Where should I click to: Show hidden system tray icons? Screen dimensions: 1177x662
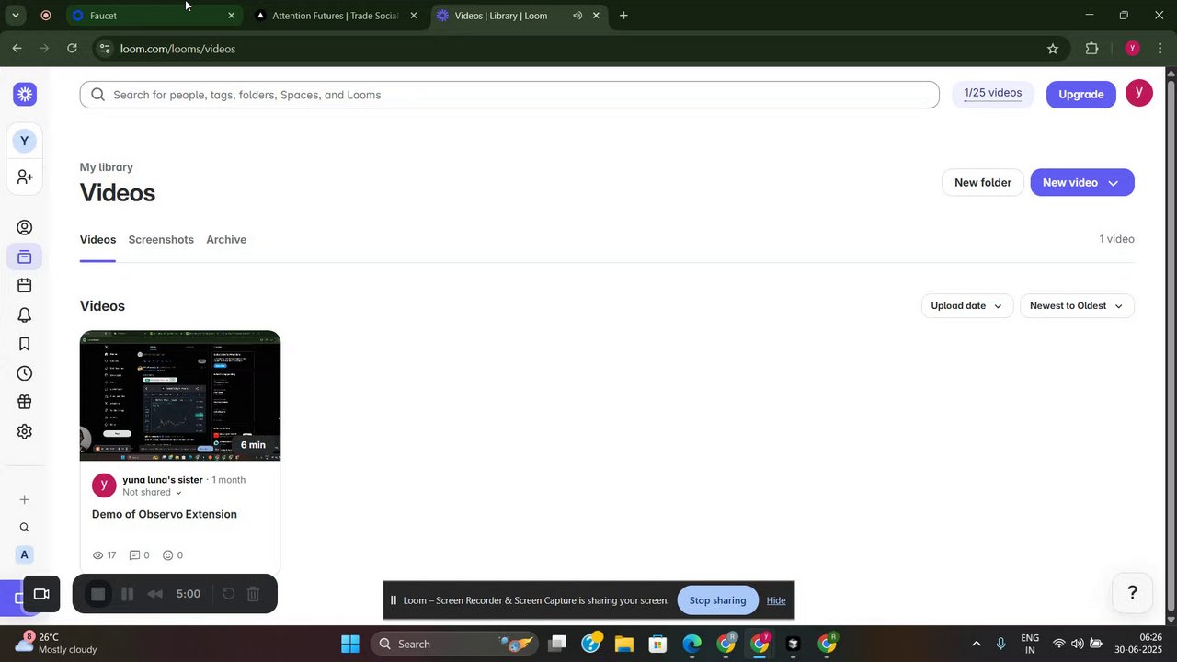pyautogui.click(x=977, y=644)
